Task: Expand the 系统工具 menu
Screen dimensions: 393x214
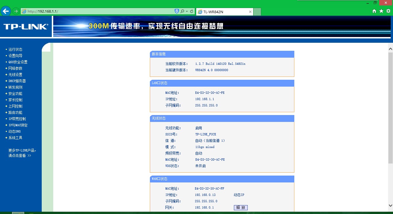Action: [x=15, y=138]
